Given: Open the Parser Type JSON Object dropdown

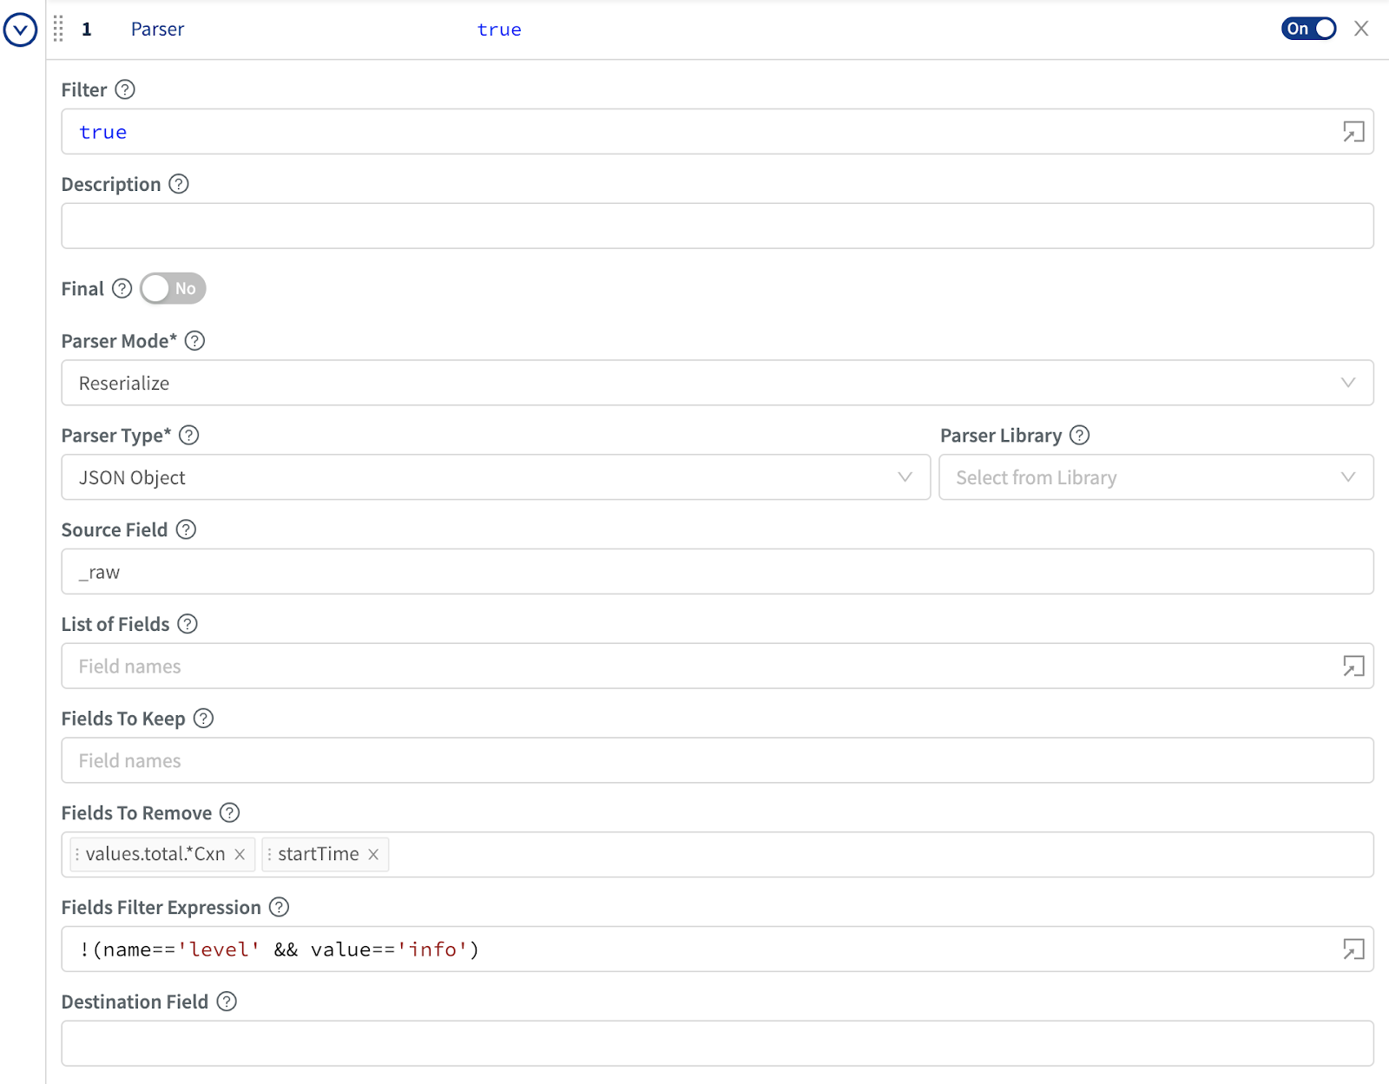Looking at the screenshot, I should [496, 477].
